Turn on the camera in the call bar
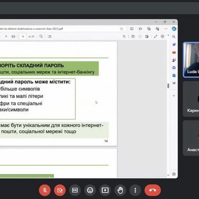 pos(60,191)
